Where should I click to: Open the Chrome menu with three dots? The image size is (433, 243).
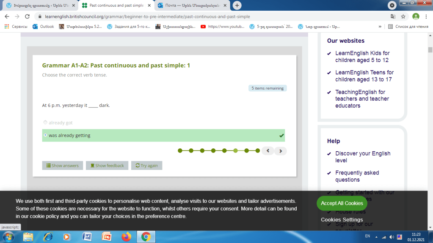point(427,16)
